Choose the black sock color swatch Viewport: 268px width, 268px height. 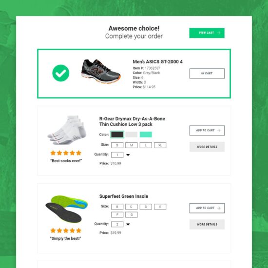[117, 134]
